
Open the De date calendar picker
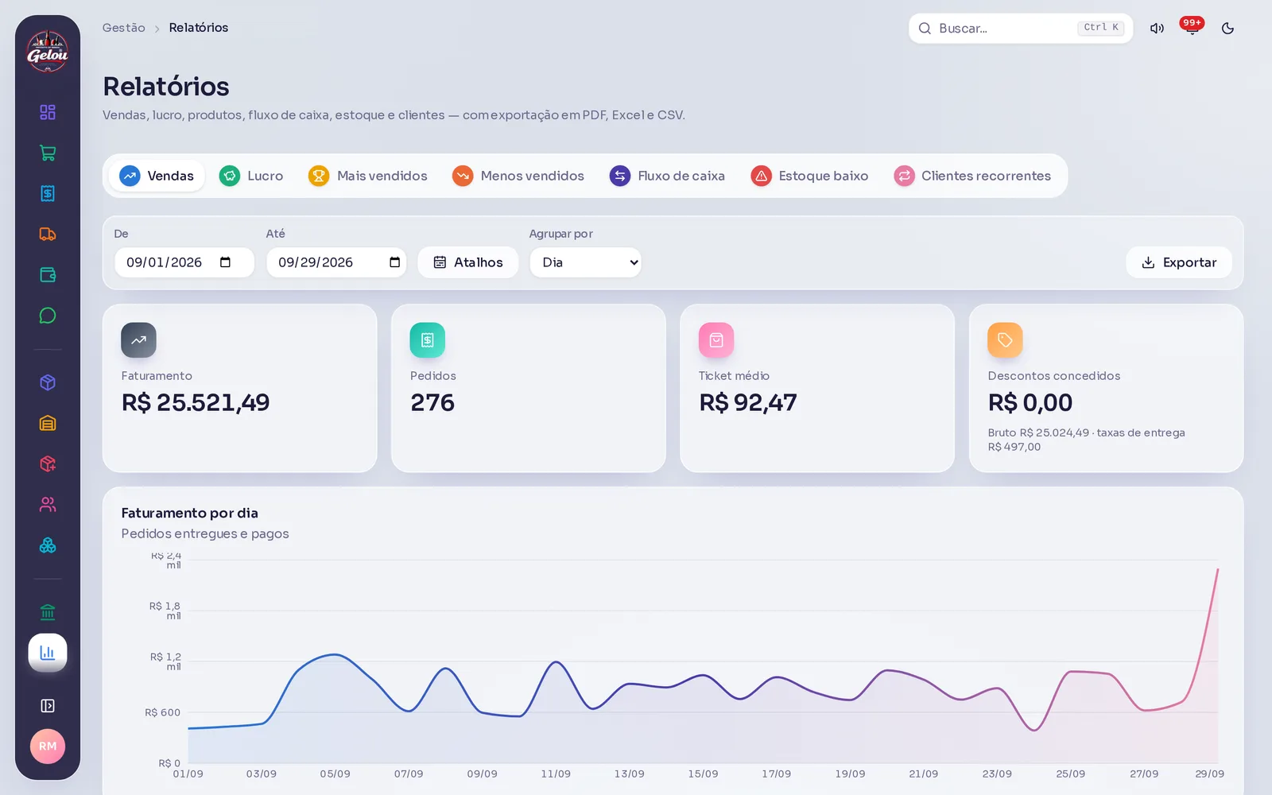225,262
